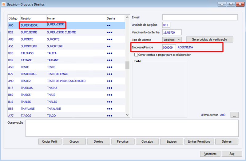This screenshot has height=161, width=246.
Task: Click inside the Observação text area
Action: click(x=132, y=128)
